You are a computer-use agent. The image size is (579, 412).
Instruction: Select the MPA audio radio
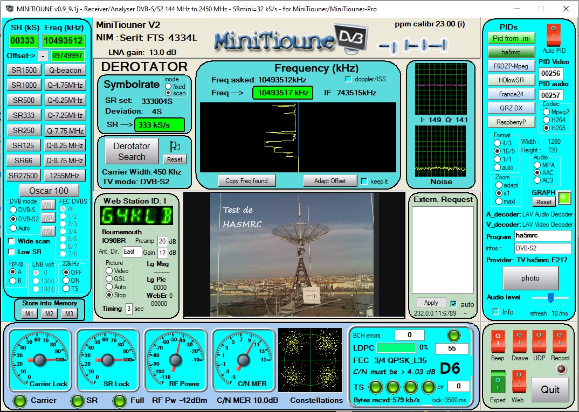coord(537,165)
